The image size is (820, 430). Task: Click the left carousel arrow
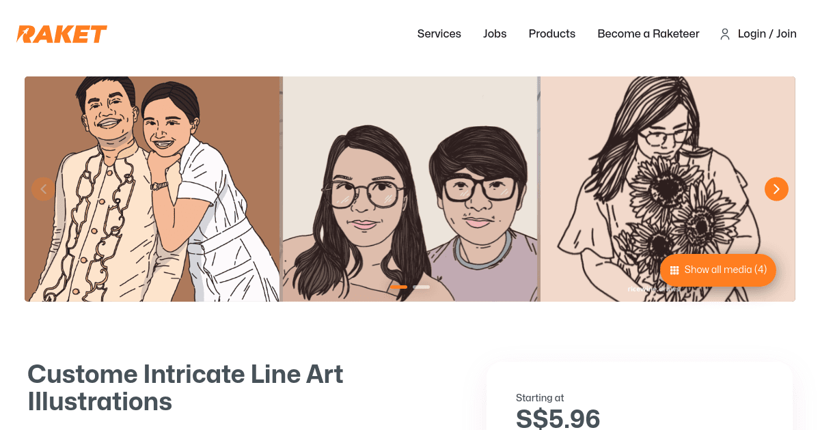[x=44, y=189]
